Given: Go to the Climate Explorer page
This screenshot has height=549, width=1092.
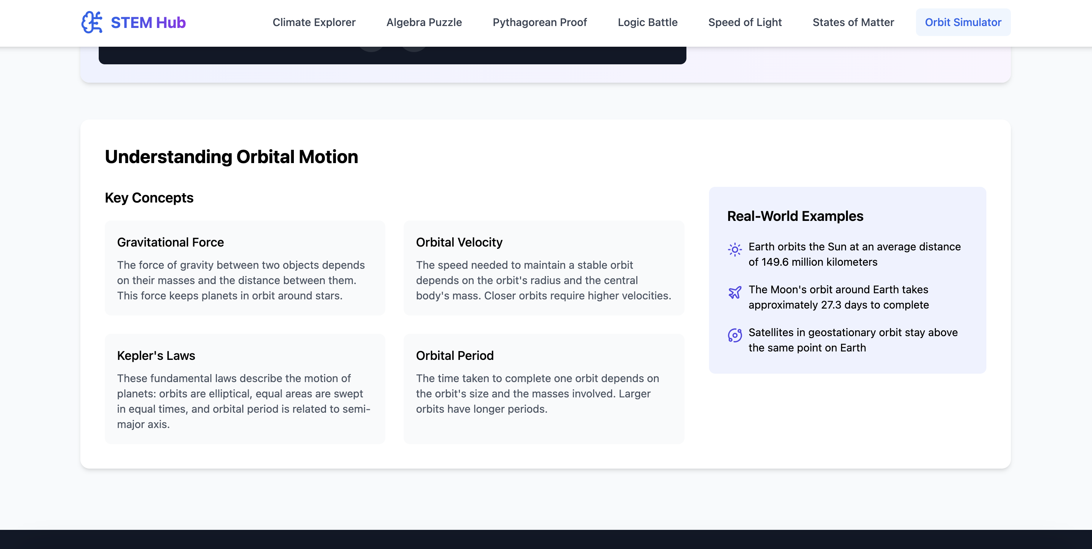Looking at the screenshot, I should pyautogui.click(x=314, y=22).
